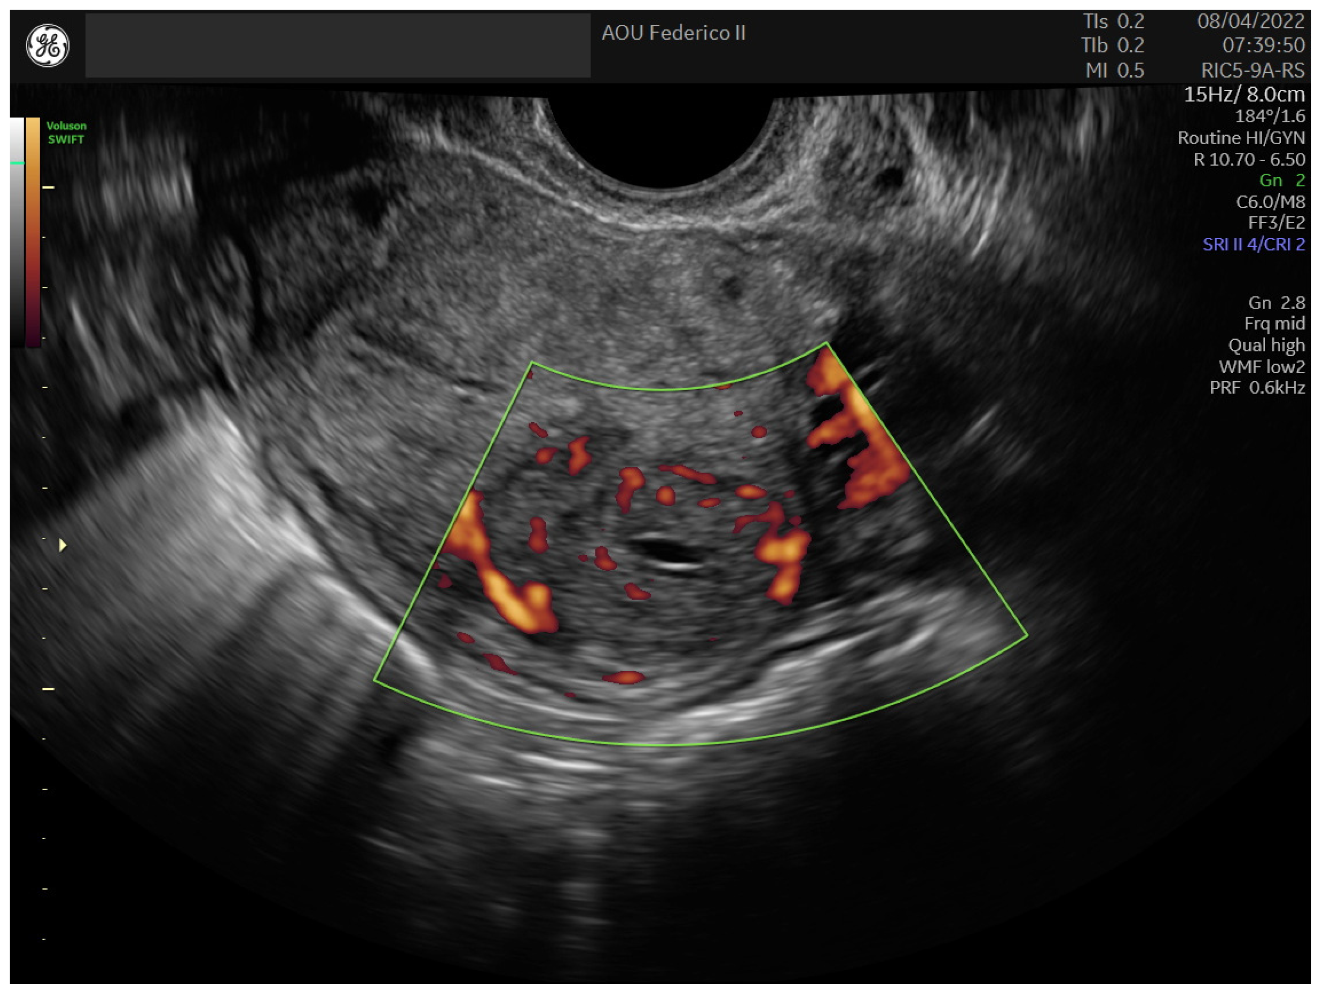This screenshot has width=1320, height=993.
Task: Click the AOU Federico II hospital label
Action: coord(673,33)
